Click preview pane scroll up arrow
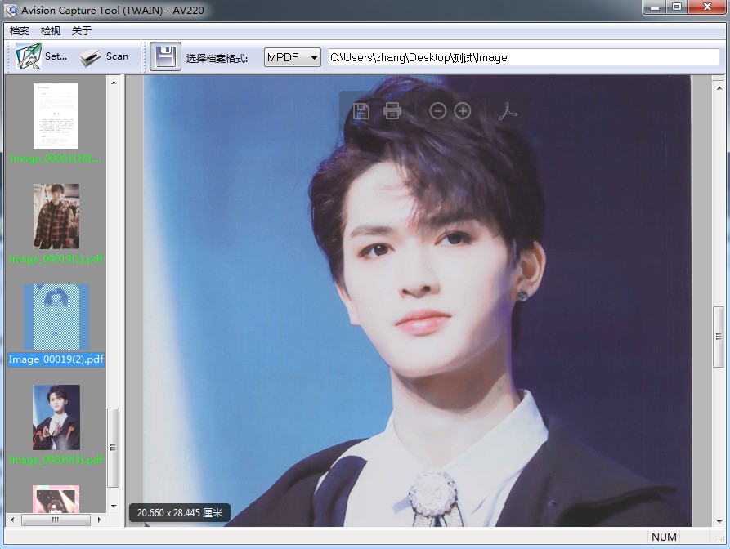 [719, 87]
